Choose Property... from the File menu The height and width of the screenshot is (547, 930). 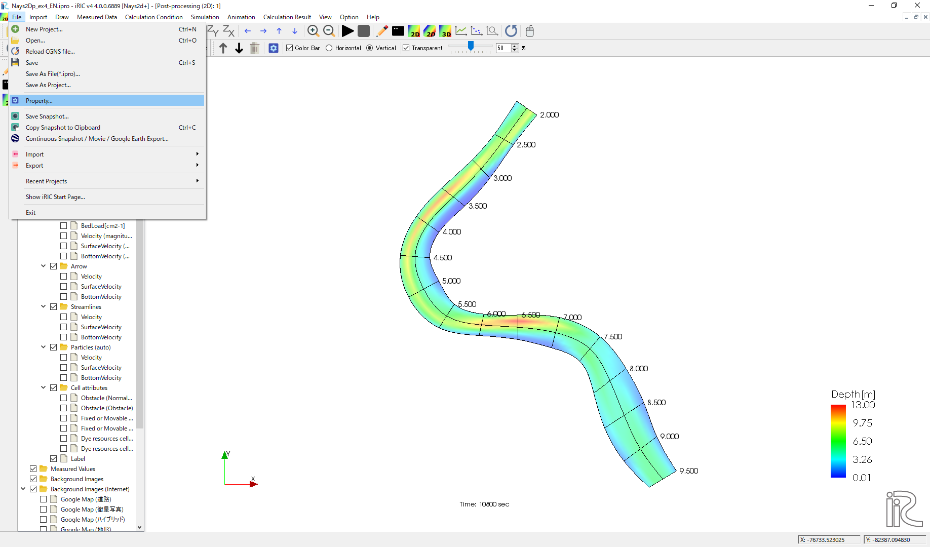coord(107,101)
